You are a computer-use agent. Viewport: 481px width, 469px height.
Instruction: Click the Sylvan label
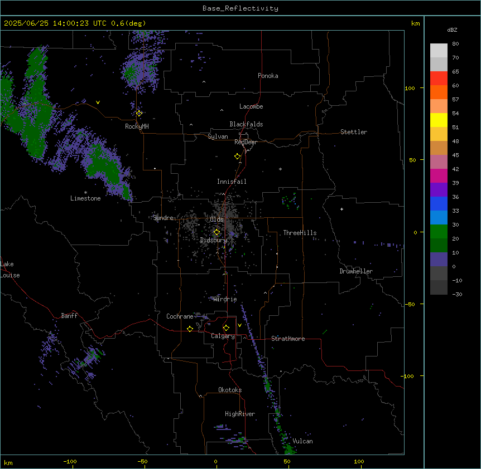(x=218, y=136)
